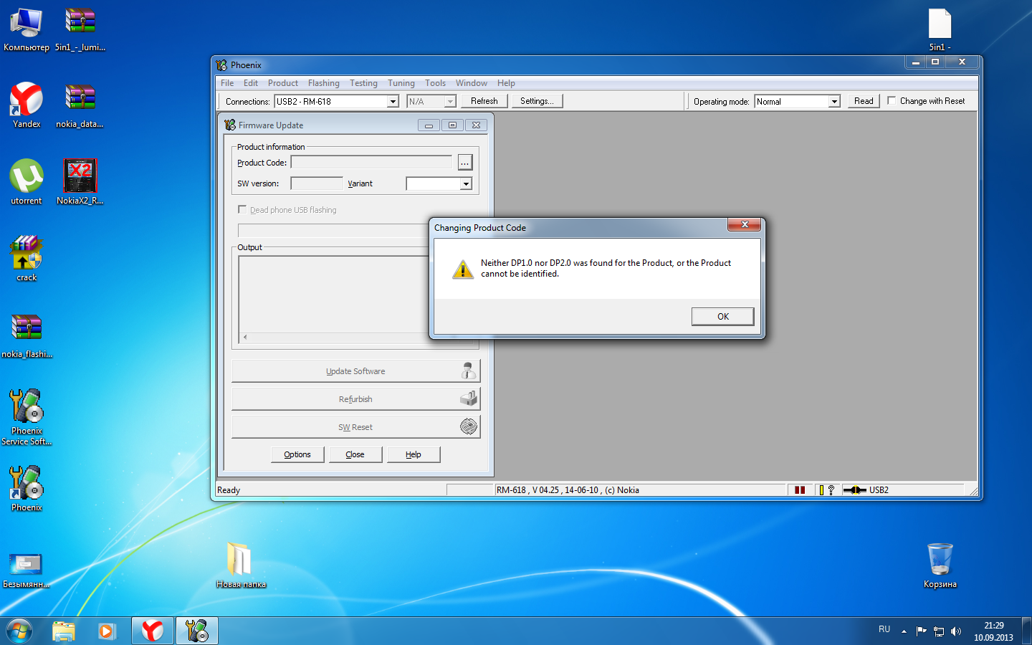This screenshot has width=1032, height=645.
Task: Expand the N/A dropdown
Action: [x=450, y=102]
